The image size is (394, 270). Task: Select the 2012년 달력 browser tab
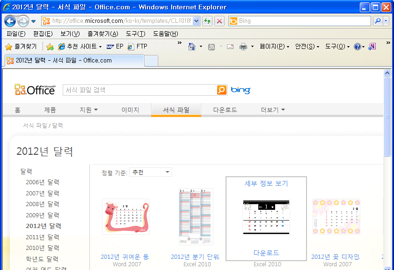(x=74, y=61)
